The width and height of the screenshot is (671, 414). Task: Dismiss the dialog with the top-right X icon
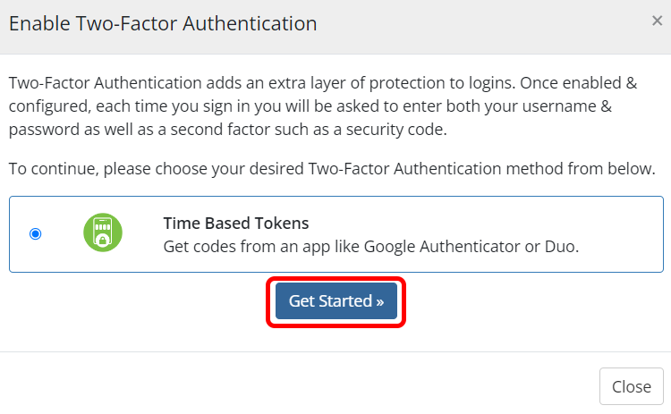pyautogui.click(x=657, y=21)
